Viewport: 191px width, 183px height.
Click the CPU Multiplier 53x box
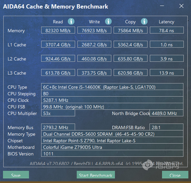point(58,113)
